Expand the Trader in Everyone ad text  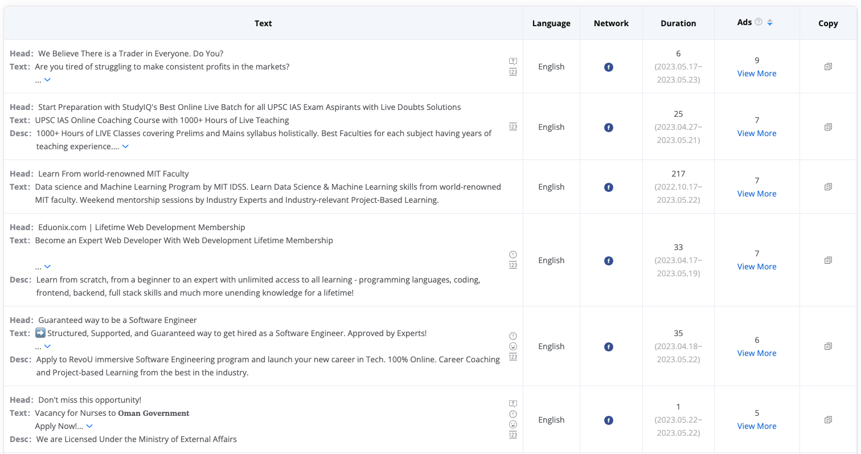point(47,80)
